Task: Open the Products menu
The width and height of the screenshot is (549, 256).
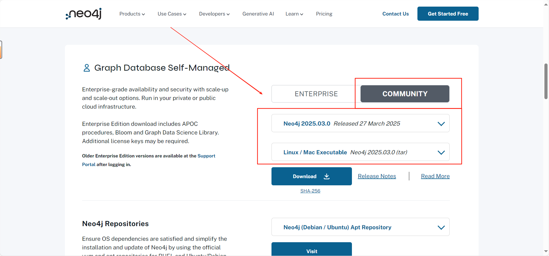Action: click(132, 14)
